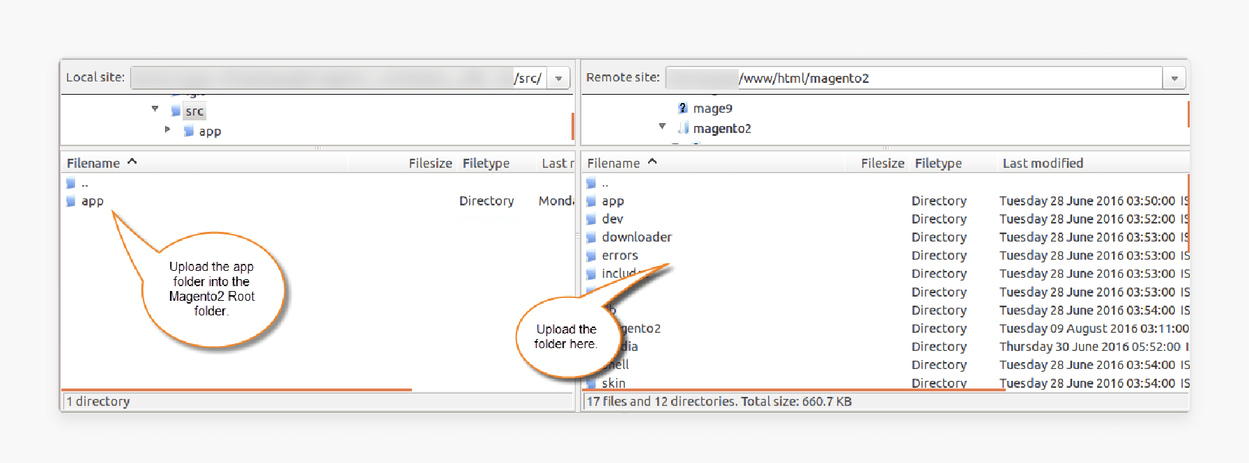Select mage9 unknown folder icon
This screenshot has width=1249, height=463.
683,108
